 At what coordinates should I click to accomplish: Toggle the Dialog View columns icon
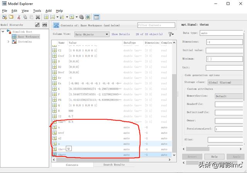[x=96, y=17]
